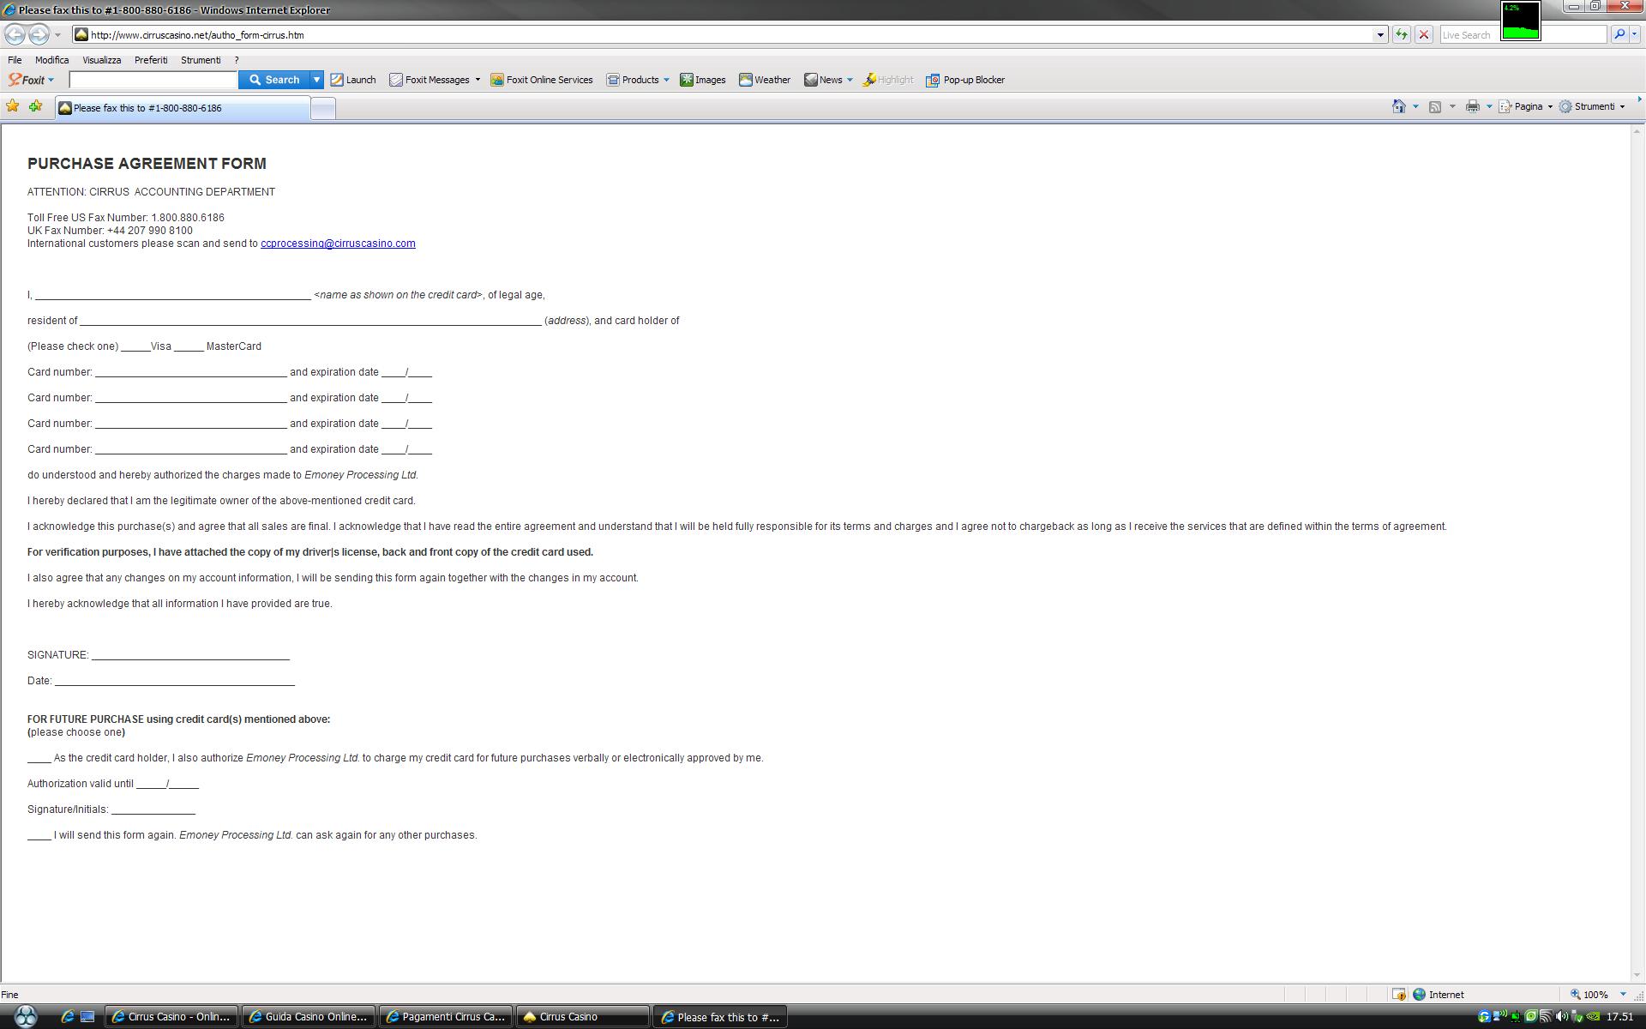Screen dimensions: 1646x1029
Task: Open the File menu
Action: [15, 60]
